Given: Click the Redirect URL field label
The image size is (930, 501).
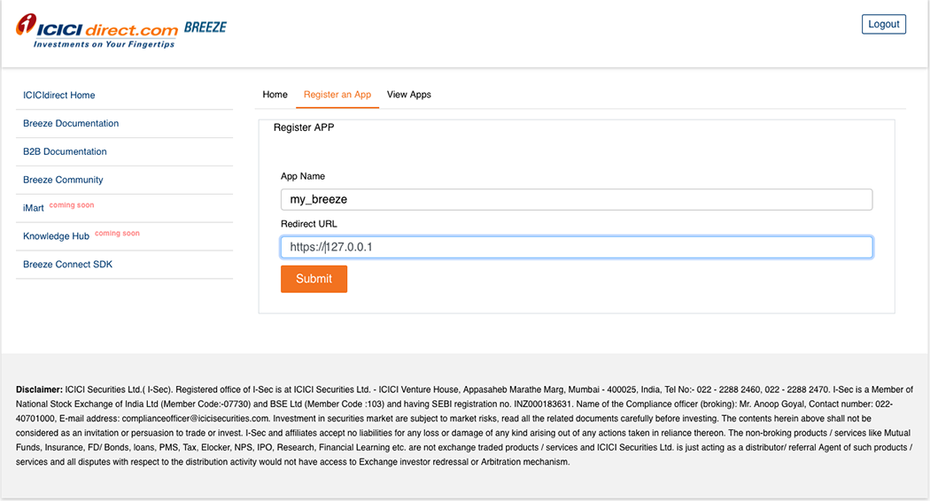Looking at the screenshot, I should coord(309,224).
